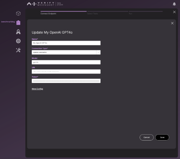Screen dimensions: 180x159
Task: Cancel the endpoint update
Action: click(146, 137)
